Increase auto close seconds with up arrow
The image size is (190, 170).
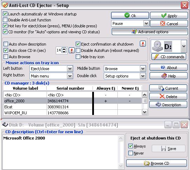(x=64, y=49)
